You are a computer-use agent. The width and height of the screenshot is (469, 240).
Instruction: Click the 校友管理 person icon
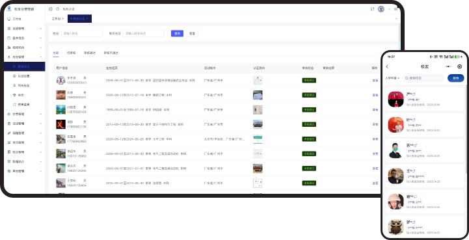tap(9, 57)
